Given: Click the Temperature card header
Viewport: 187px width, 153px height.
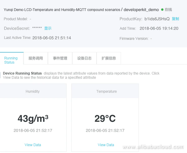Looking at the screenshot, I should pos(105,91).
